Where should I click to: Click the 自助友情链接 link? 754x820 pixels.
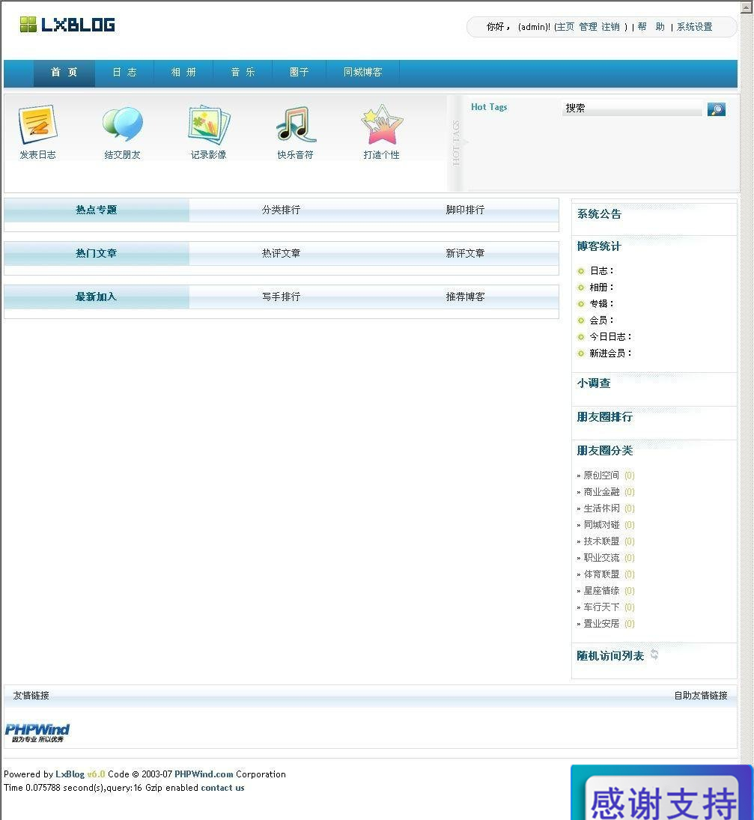[x=701, y=696]
